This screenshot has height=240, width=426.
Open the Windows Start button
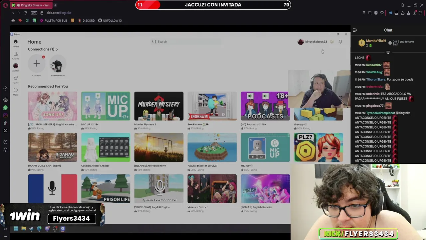tap(16, 229)
